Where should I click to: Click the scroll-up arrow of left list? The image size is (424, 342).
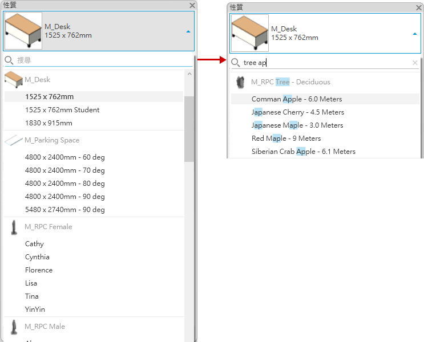(189, 74)
